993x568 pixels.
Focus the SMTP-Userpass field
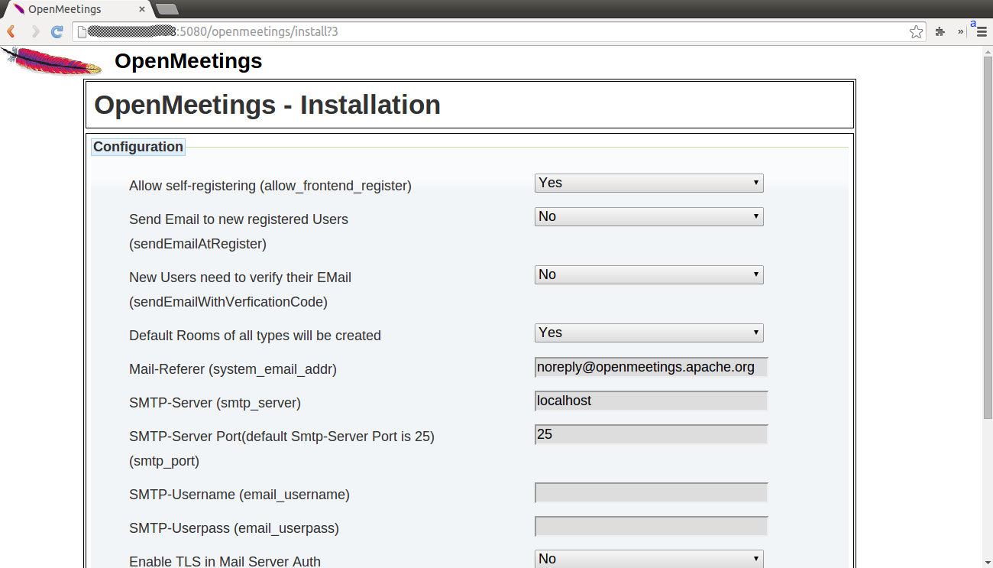651,526
